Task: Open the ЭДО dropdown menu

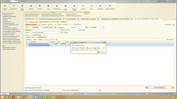Action: [x=80, y=25]
